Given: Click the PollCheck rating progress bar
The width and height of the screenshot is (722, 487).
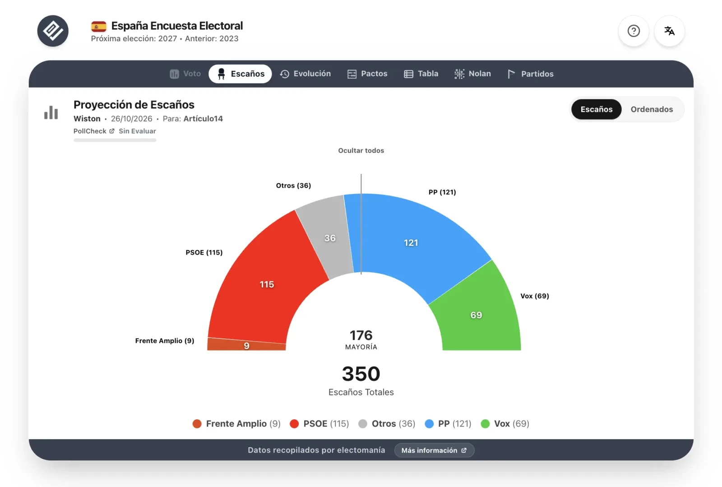Looking at the screenshot, I should (115, 140).
